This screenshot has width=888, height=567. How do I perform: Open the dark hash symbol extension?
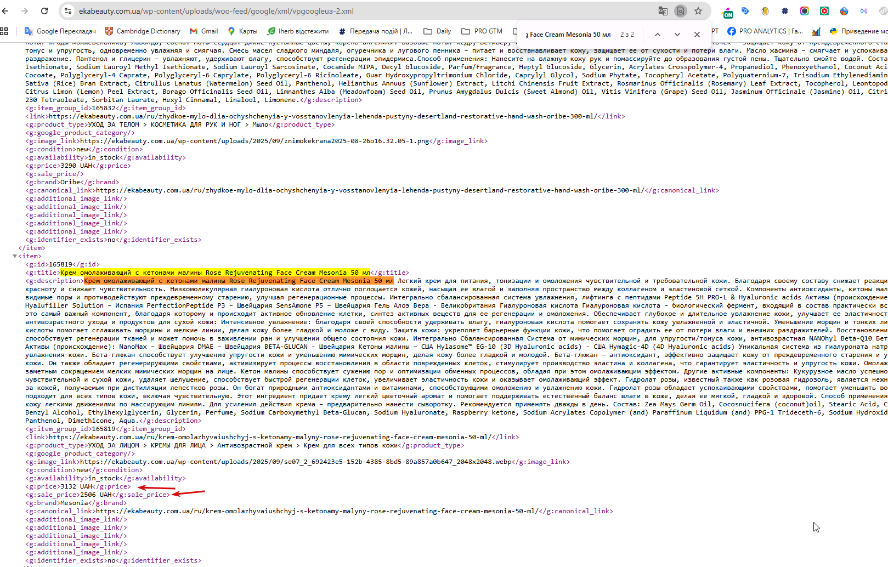click(785, 11)
